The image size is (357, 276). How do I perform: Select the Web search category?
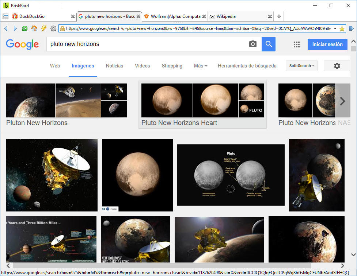(x=55, y=66)
